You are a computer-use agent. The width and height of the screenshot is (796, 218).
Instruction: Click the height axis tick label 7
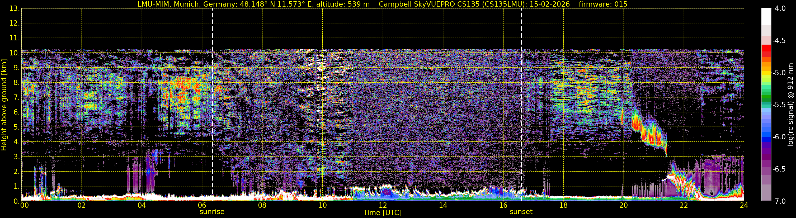pyautogui.click(x=16, y=98)
